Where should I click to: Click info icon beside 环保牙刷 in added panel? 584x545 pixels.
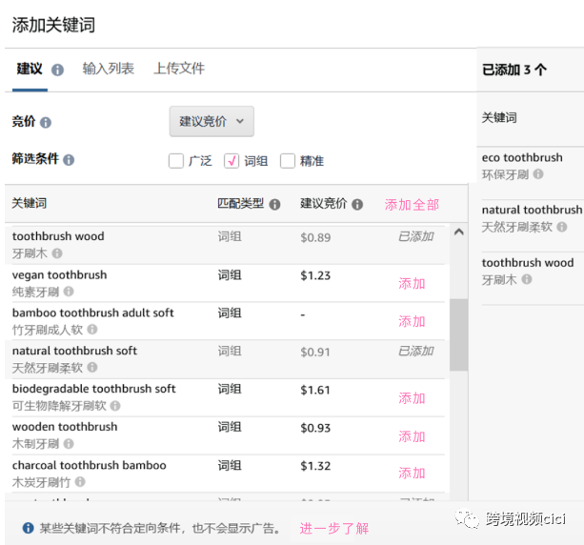[538, 174]
